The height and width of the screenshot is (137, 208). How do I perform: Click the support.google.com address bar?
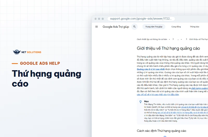coord(141,19)
